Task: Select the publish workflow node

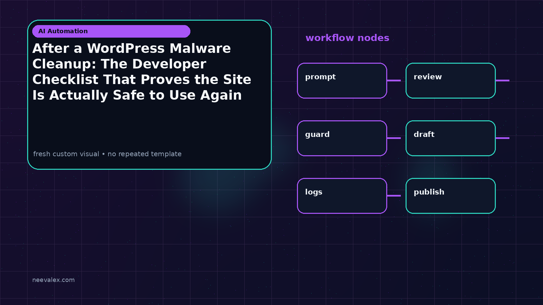Action: click(x=451, y=196)
